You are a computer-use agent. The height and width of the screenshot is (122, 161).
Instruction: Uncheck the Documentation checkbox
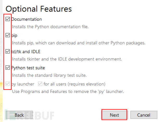tap(8, 19)
